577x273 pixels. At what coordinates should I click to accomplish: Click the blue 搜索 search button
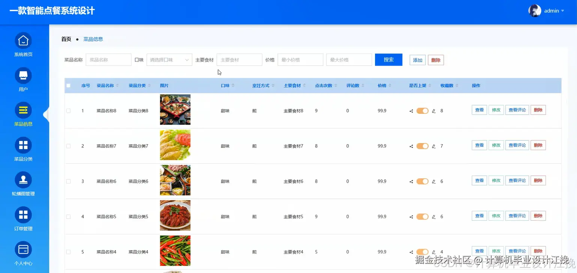pyautogui.click(x=389, y=60)
